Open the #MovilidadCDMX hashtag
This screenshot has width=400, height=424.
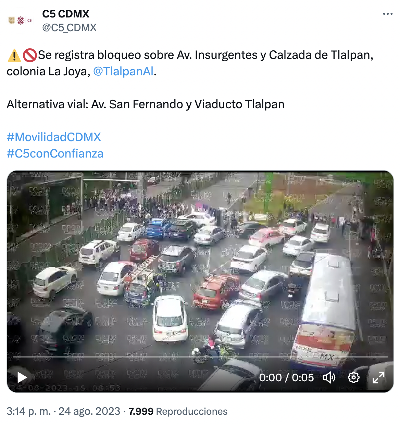(54, 137)
